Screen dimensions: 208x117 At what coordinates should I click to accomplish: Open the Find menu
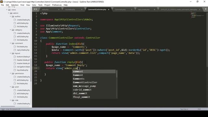point(22,5)
